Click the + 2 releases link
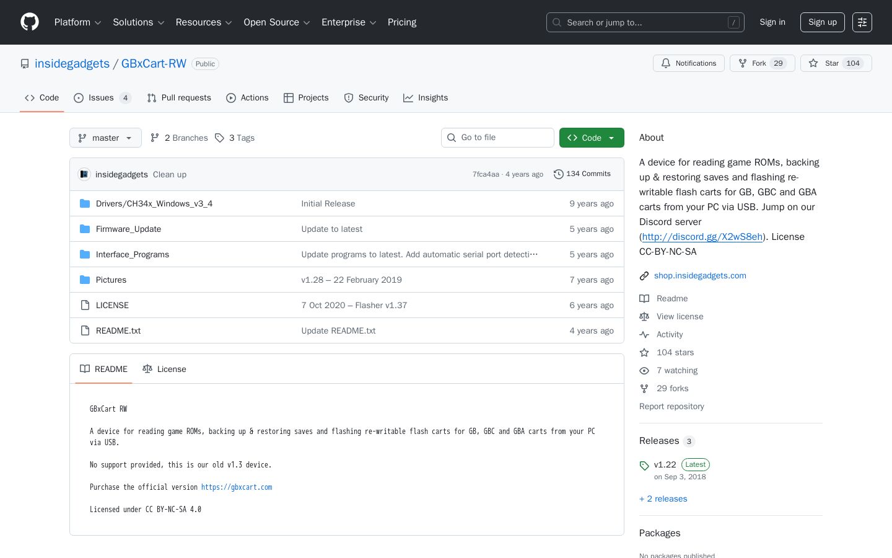The width and height of the screenshot is (892, 558). 663,499
